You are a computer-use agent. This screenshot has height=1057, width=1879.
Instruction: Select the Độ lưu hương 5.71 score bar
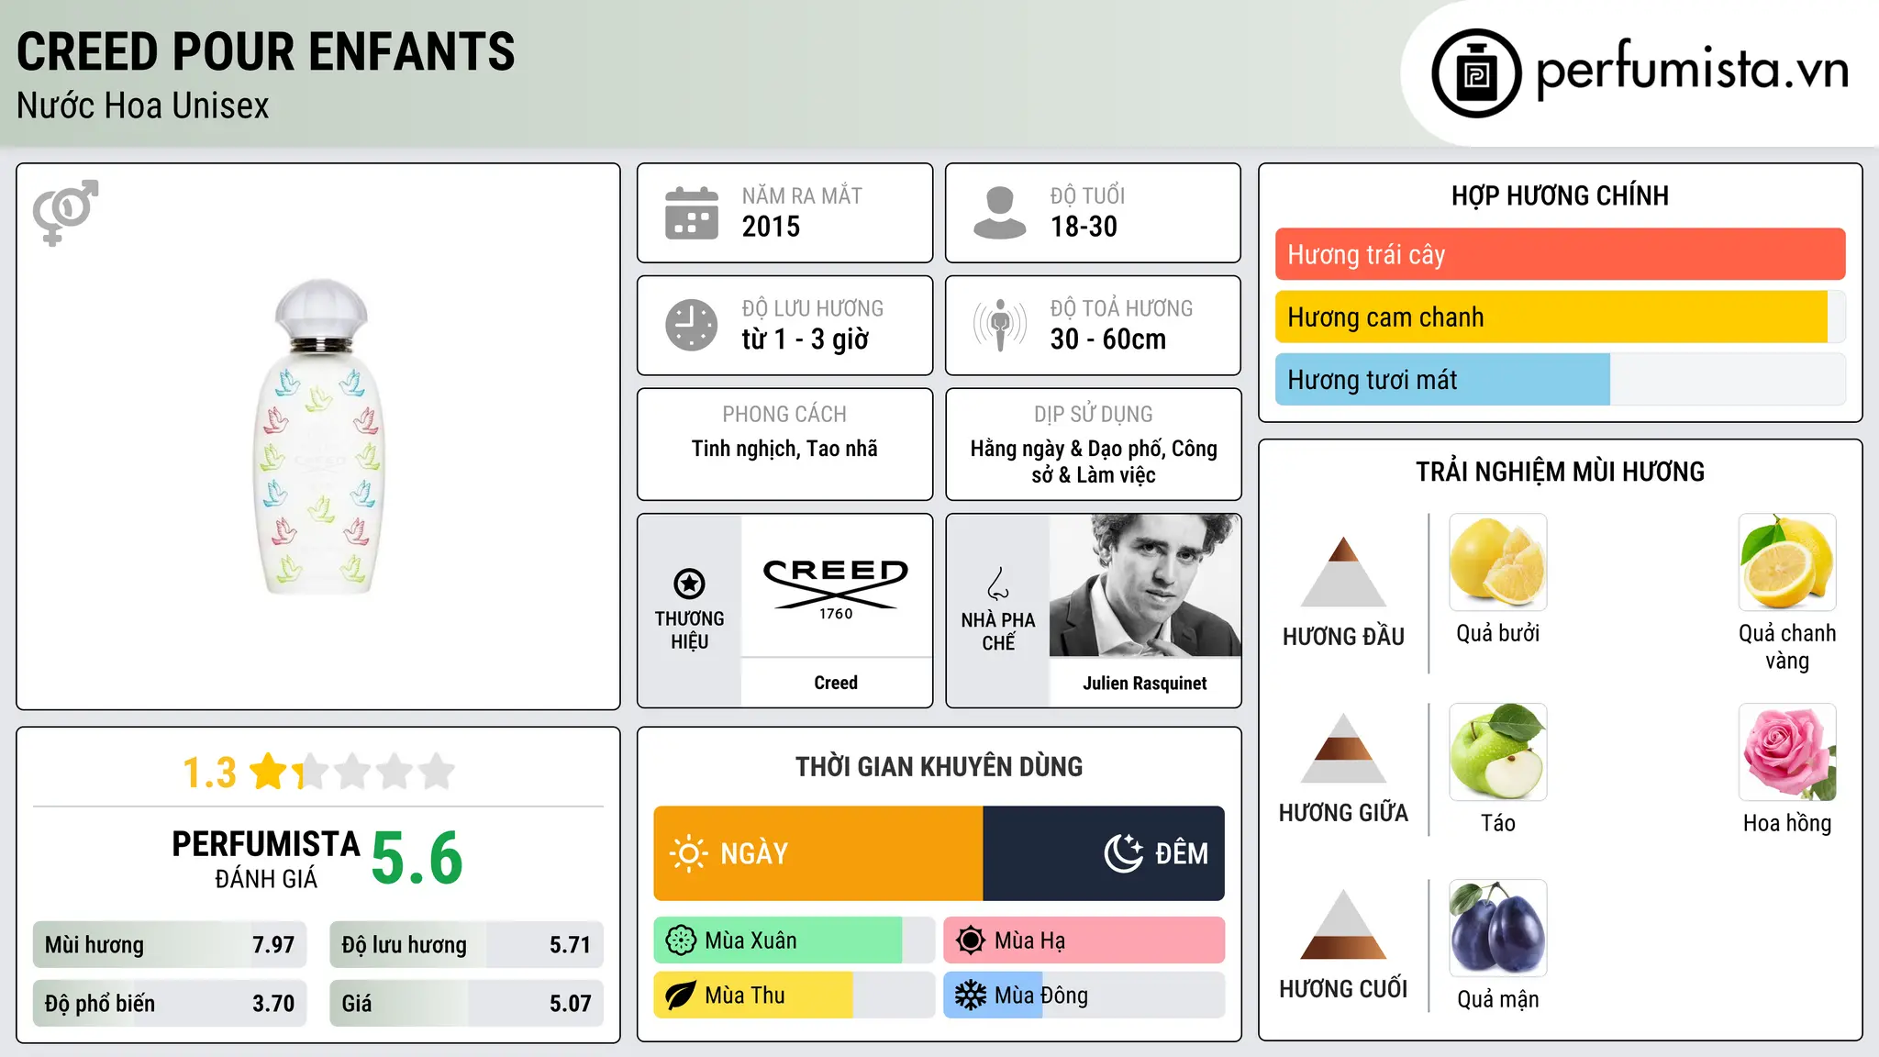coord(467,945)
